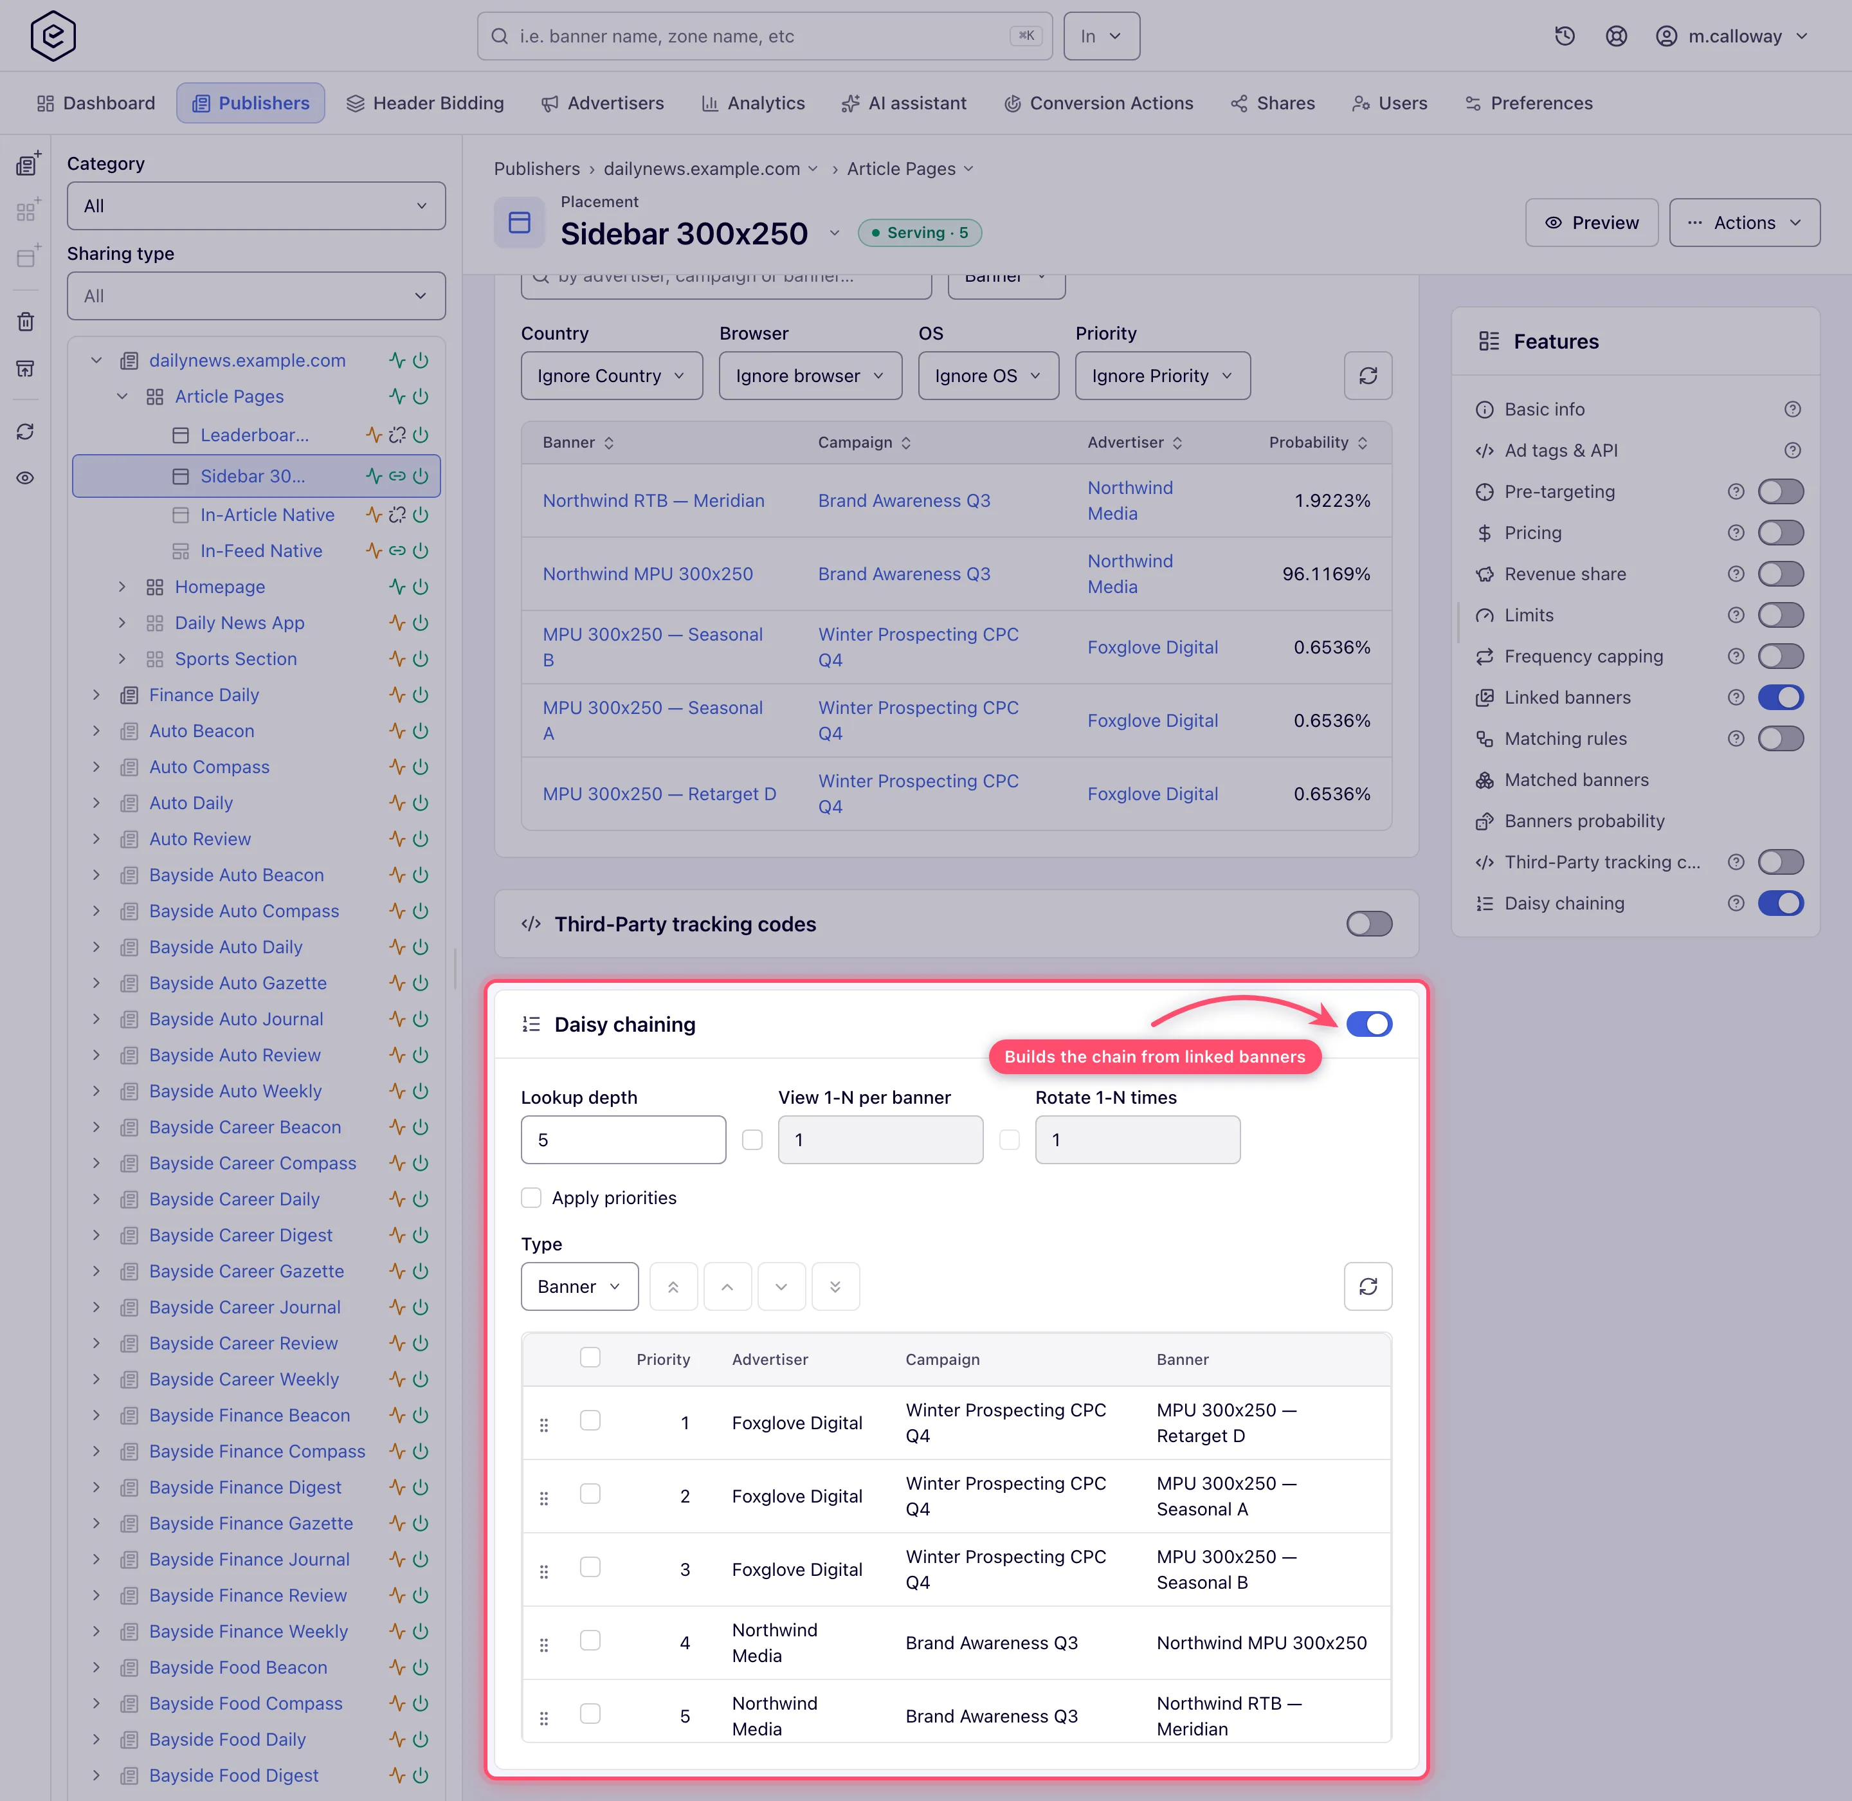Viewport: 1852px width, 1801px height.
Task: Move selected banner down one position
Action: point(781,1286)
